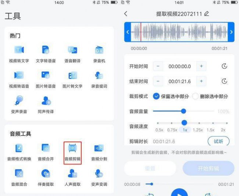Launch the 语音翻译 tool
The image size is (239, 196).
[x=72, y=54]
